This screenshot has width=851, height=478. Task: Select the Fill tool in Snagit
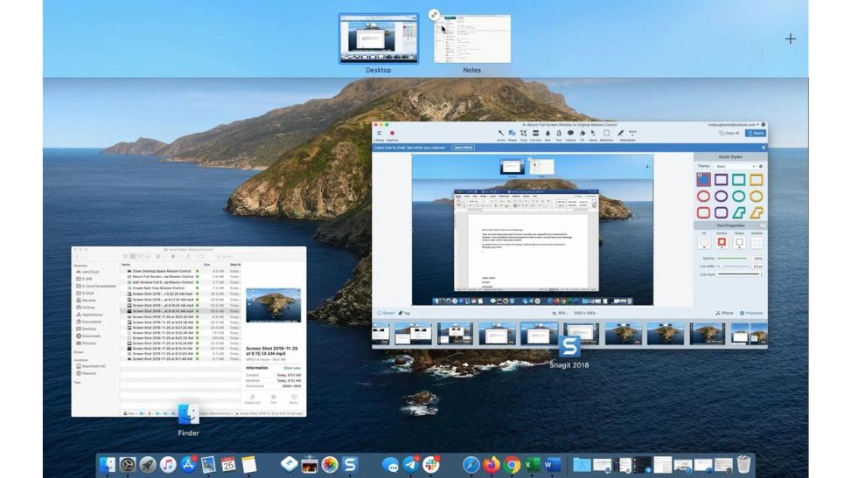(x=582, y=135)
